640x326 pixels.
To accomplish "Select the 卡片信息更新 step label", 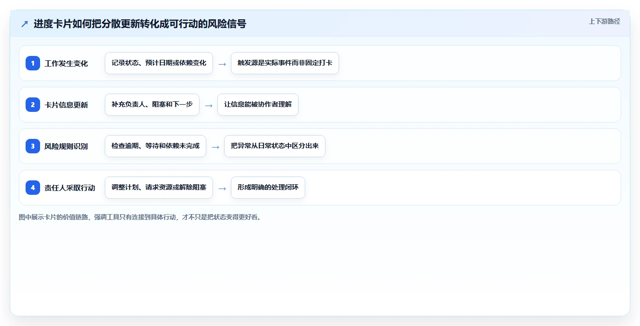I will pos(66,105).
